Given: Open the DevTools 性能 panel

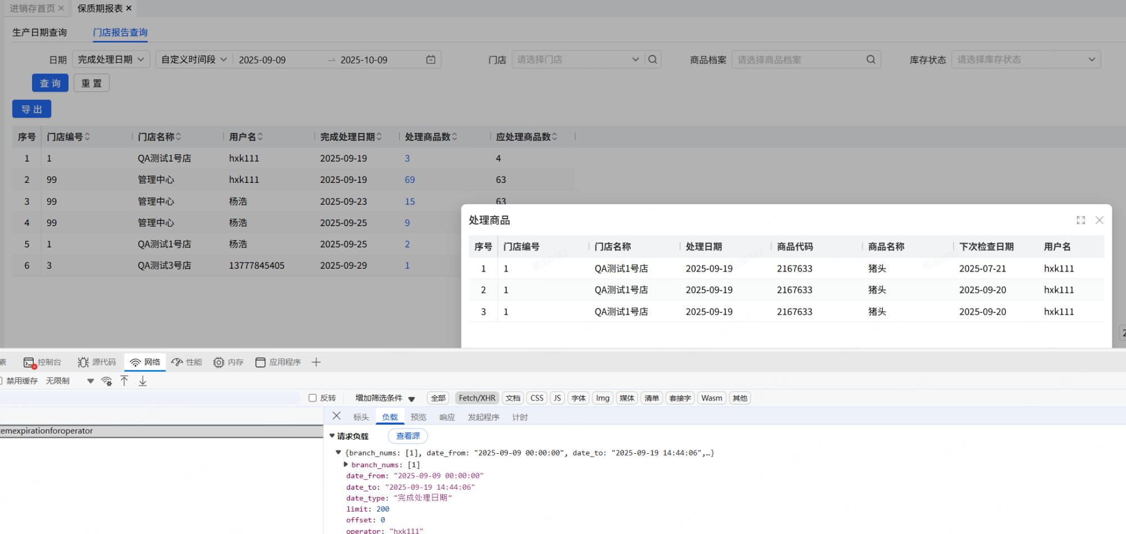Looking at the screenshot, I should point(186,362).
